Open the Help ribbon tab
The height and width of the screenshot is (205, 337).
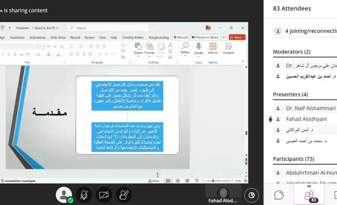114,37
